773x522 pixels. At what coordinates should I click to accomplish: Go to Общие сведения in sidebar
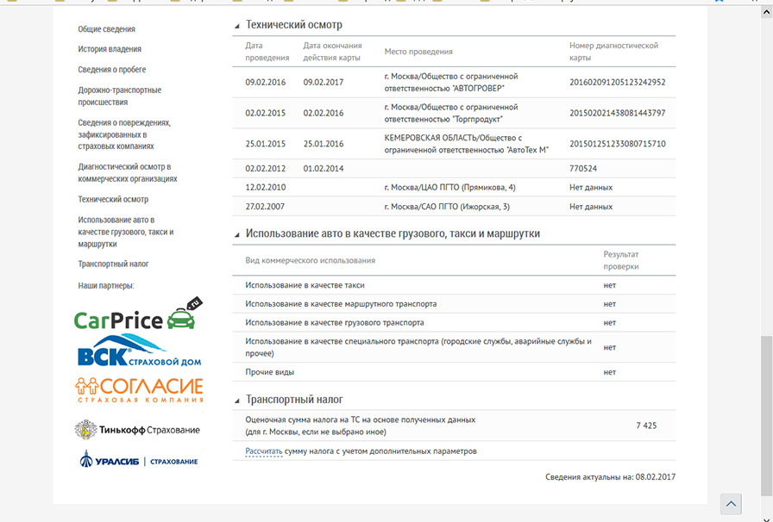coord(106,29)
